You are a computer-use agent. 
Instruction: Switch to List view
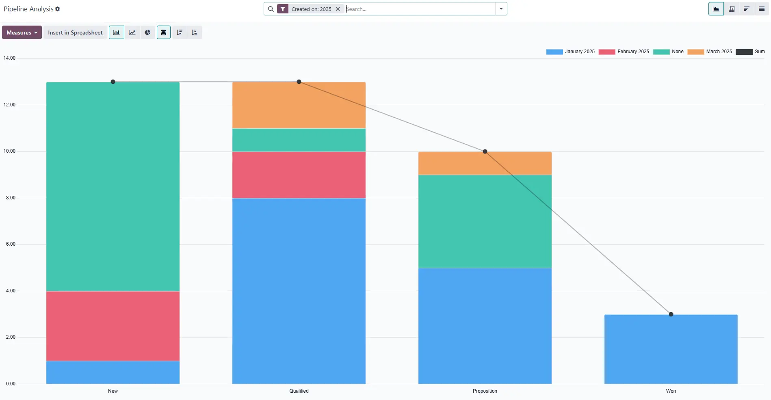[762, 9]
